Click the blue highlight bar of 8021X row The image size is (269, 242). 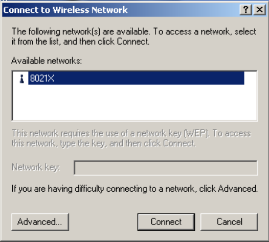tap(136, 78)
